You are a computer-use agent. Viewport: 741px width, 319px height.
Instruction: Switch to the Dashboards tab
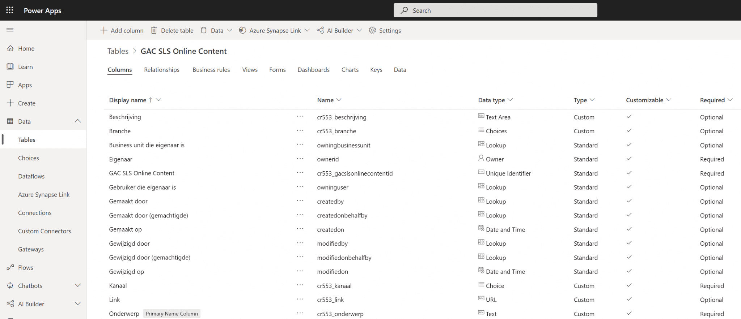point(314,70)
